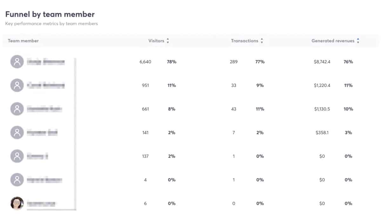Click the avatar icon in the 4 visitors row
The width and height of the screenshot is (381, 214).
17,180
